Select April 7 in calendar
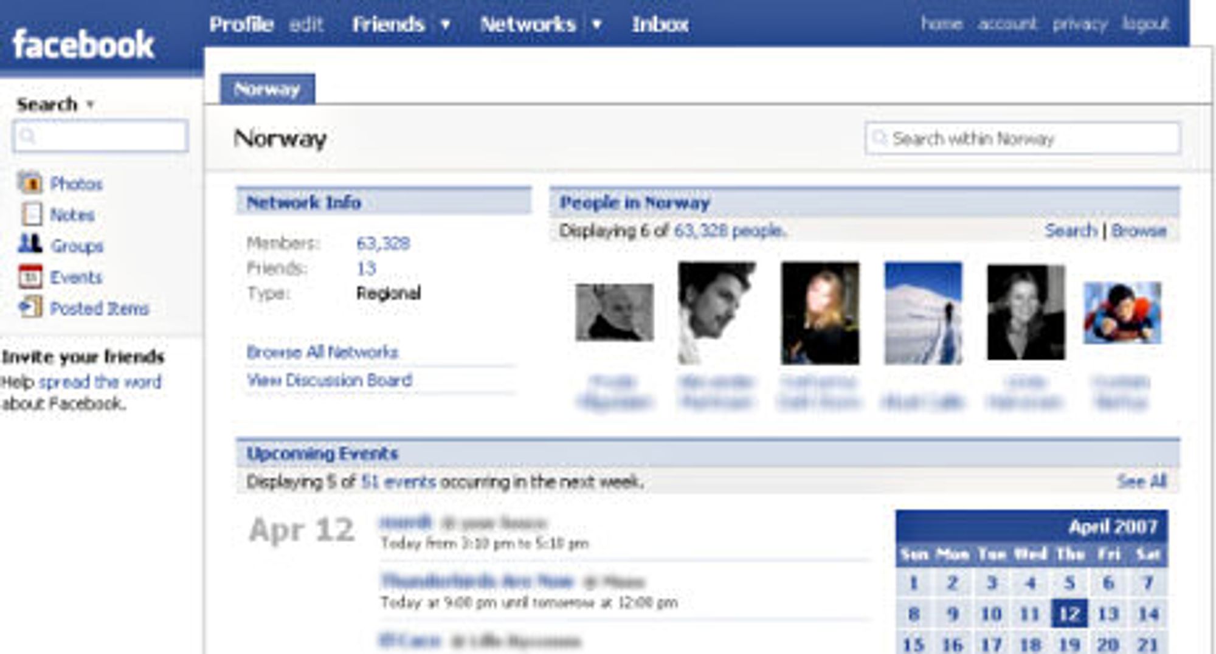This screenshot has height=654, width=1216. pyautogui.click(x=1148, y=583)
